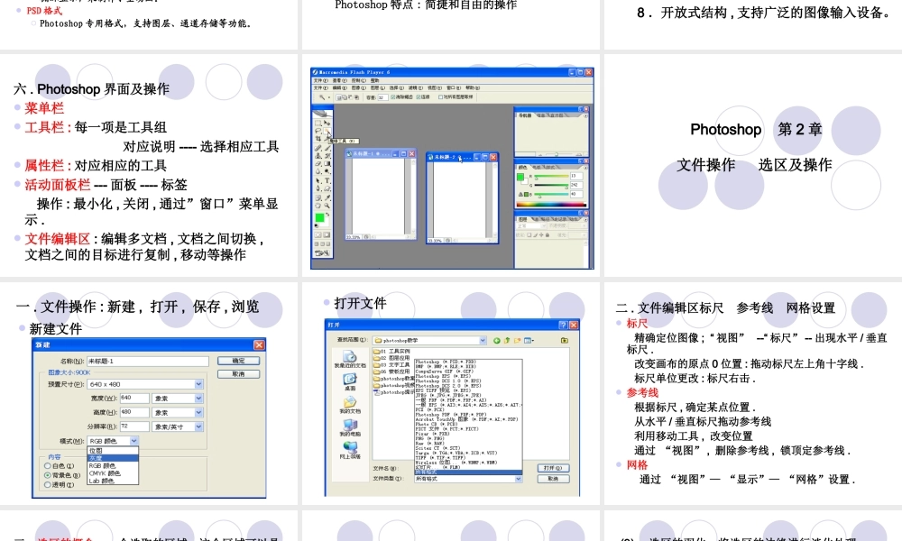Open 我的电脑 in the places bar
Viewport: 902px width, 541px height.
point(350,427)
